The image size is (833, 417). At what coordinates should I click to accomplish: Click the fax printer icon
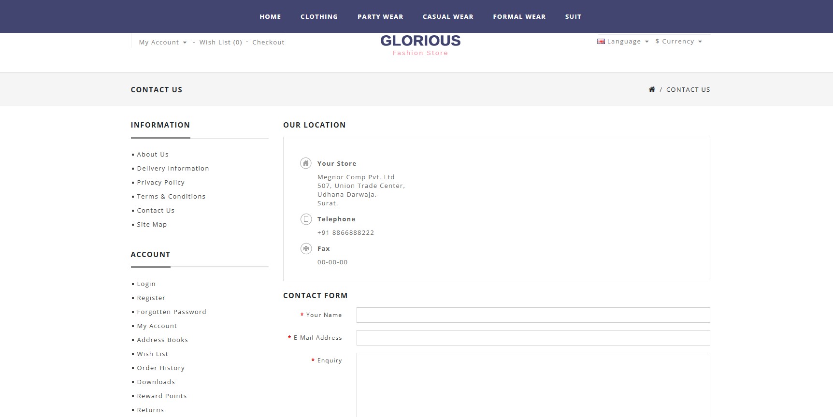(x=306, y=249)
